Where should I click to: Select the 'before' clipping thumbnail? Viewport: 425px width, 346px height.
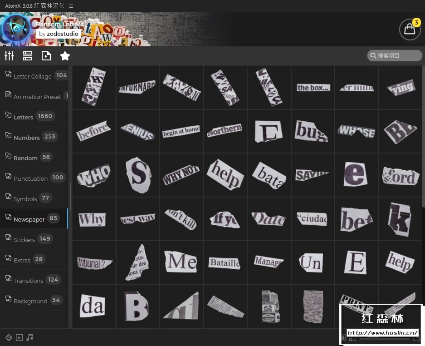pyautogui.click(x=94, y=131)
